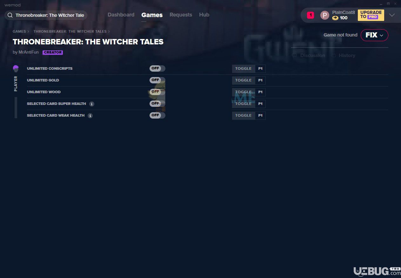Click Toggle hotkey button for Super Health
401x278 pixels.
click(244, 104)
